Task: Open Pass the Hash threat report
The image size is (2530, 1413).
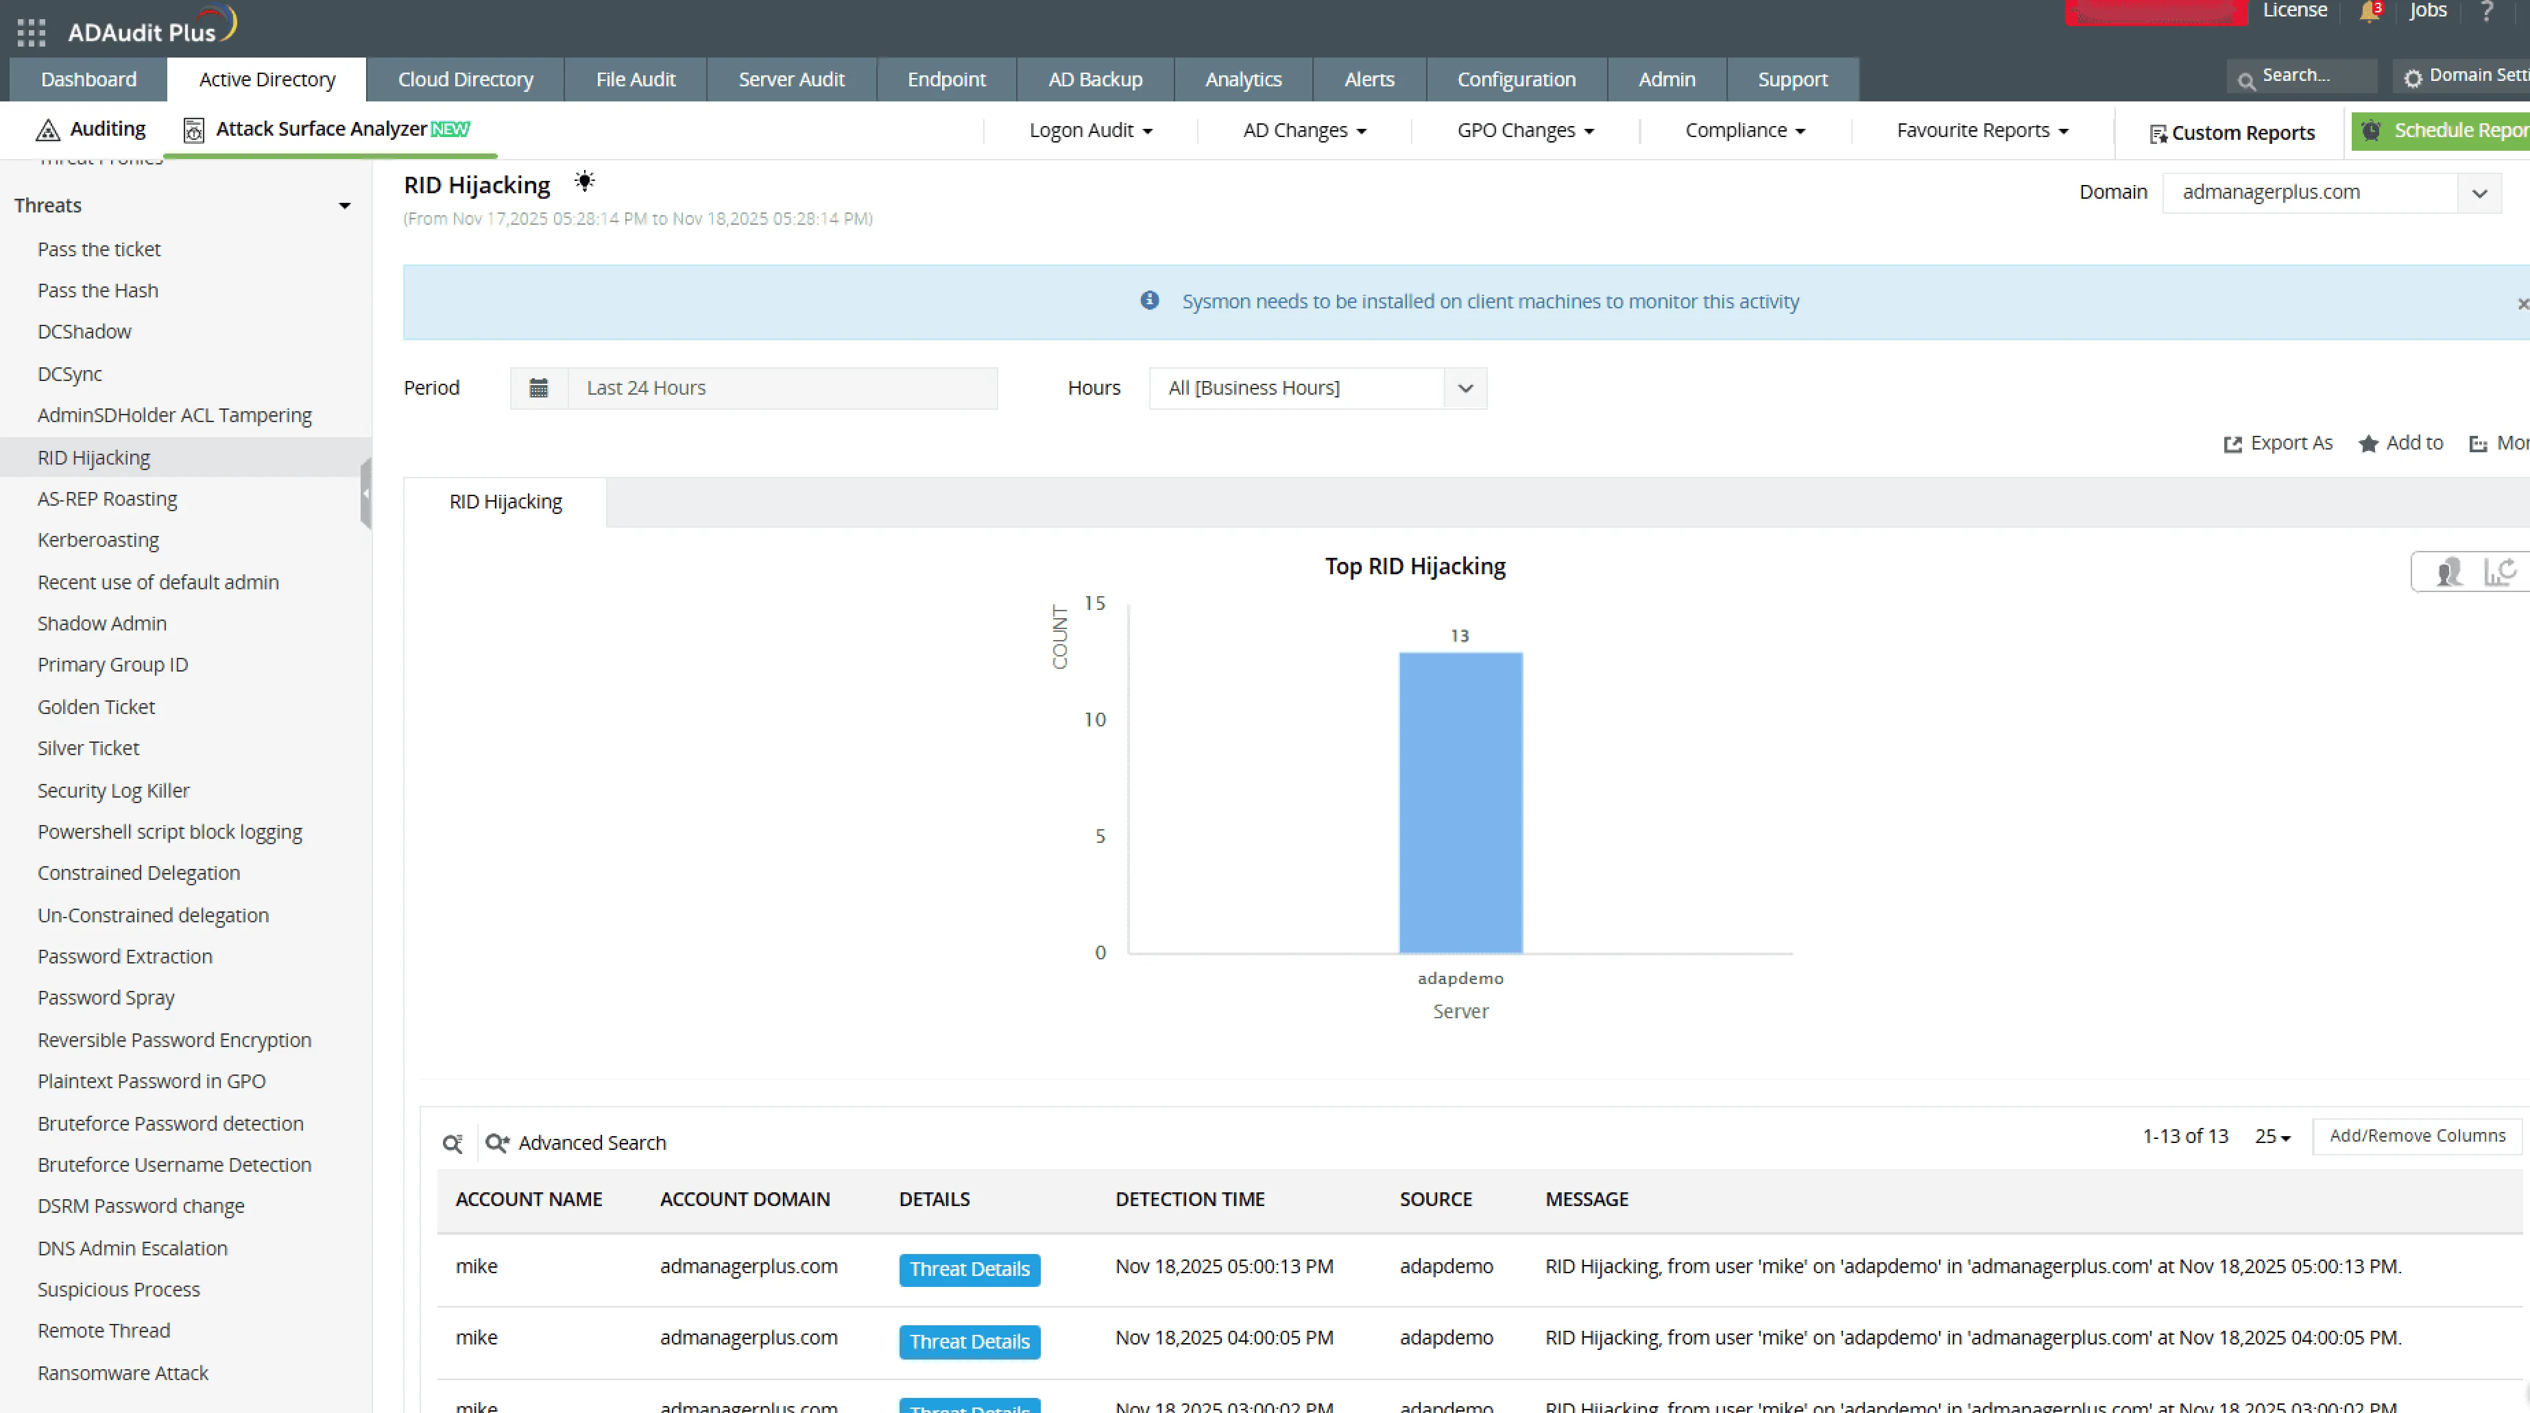Action: click(97, 291)
